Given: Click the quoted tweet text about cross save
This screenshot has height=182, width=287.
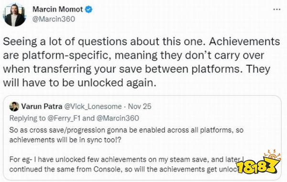Looking at the screenshot, I should point(126,135).
